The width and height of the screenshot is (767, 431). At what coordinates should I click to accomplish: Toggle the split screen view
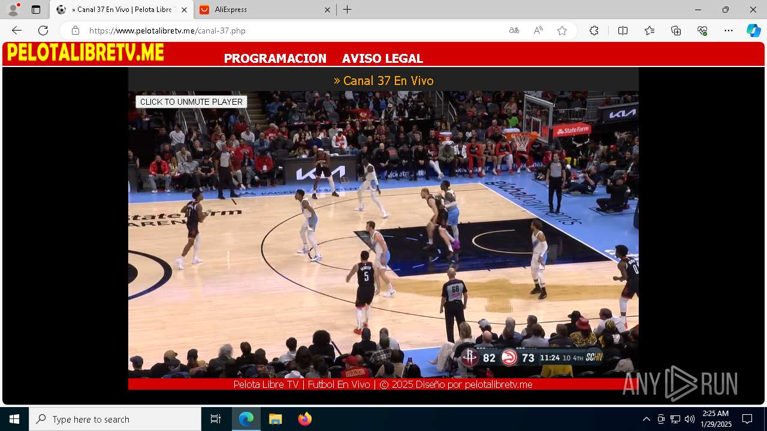pyautogui.click(x=623, y=31)
